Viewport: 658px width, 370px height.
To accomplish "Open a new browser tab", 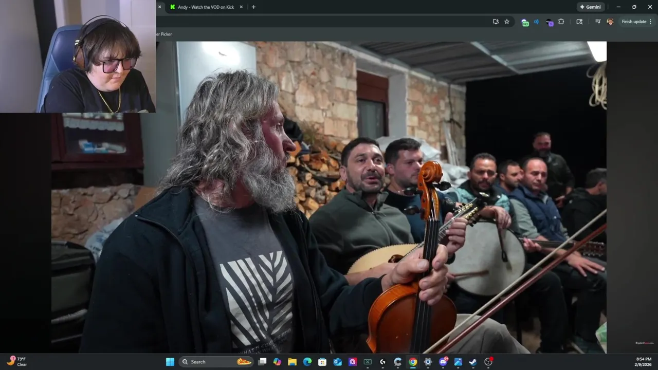I will coord(253,7).
